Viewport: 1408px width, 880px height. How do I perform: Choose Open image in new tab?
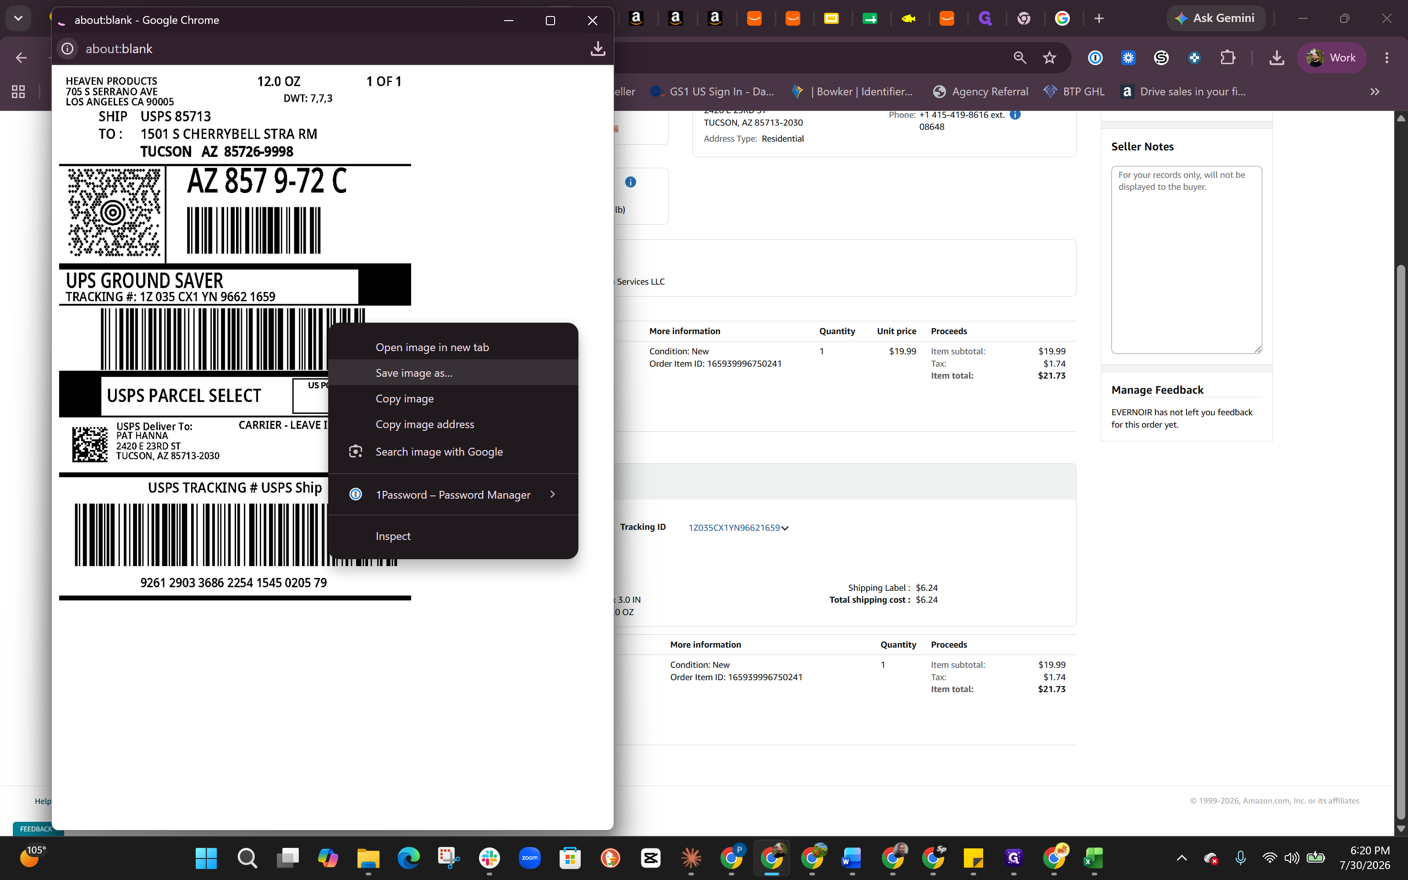click(453, 347)
